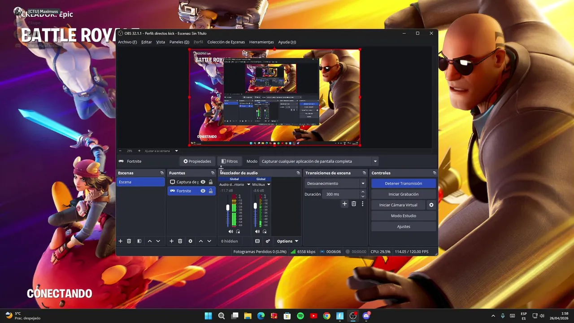
Task: Open Propiedades for the selected source
Action: [197, 161]
